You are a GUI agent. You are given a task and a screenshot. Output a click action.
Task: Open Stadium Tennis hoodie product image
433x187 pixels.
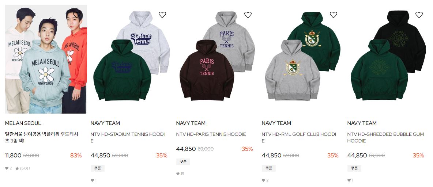coord(132,59)
